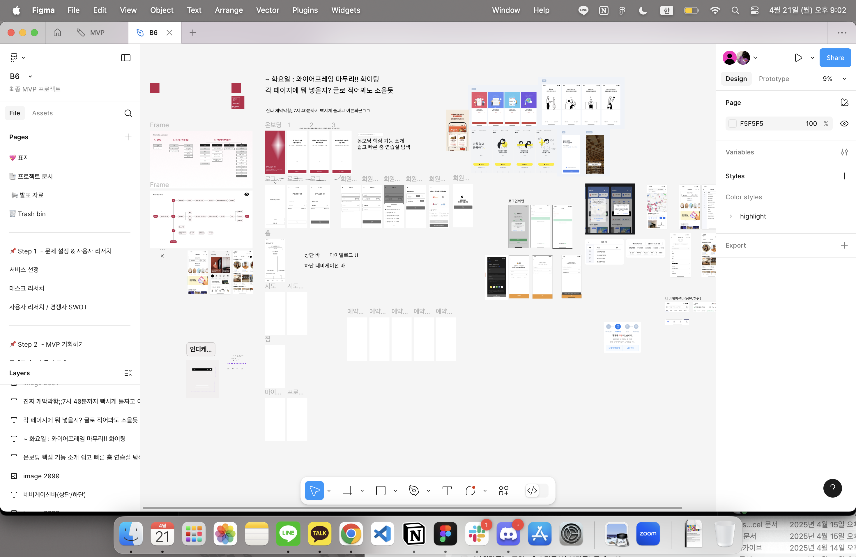Search the file with magnifier icon
The width and height of the screenshot is (856, 557).
tap(128, 113)
